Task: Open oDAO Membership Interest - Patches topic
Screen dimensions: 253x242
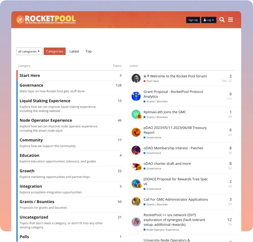Action: [x=173, y=148]
